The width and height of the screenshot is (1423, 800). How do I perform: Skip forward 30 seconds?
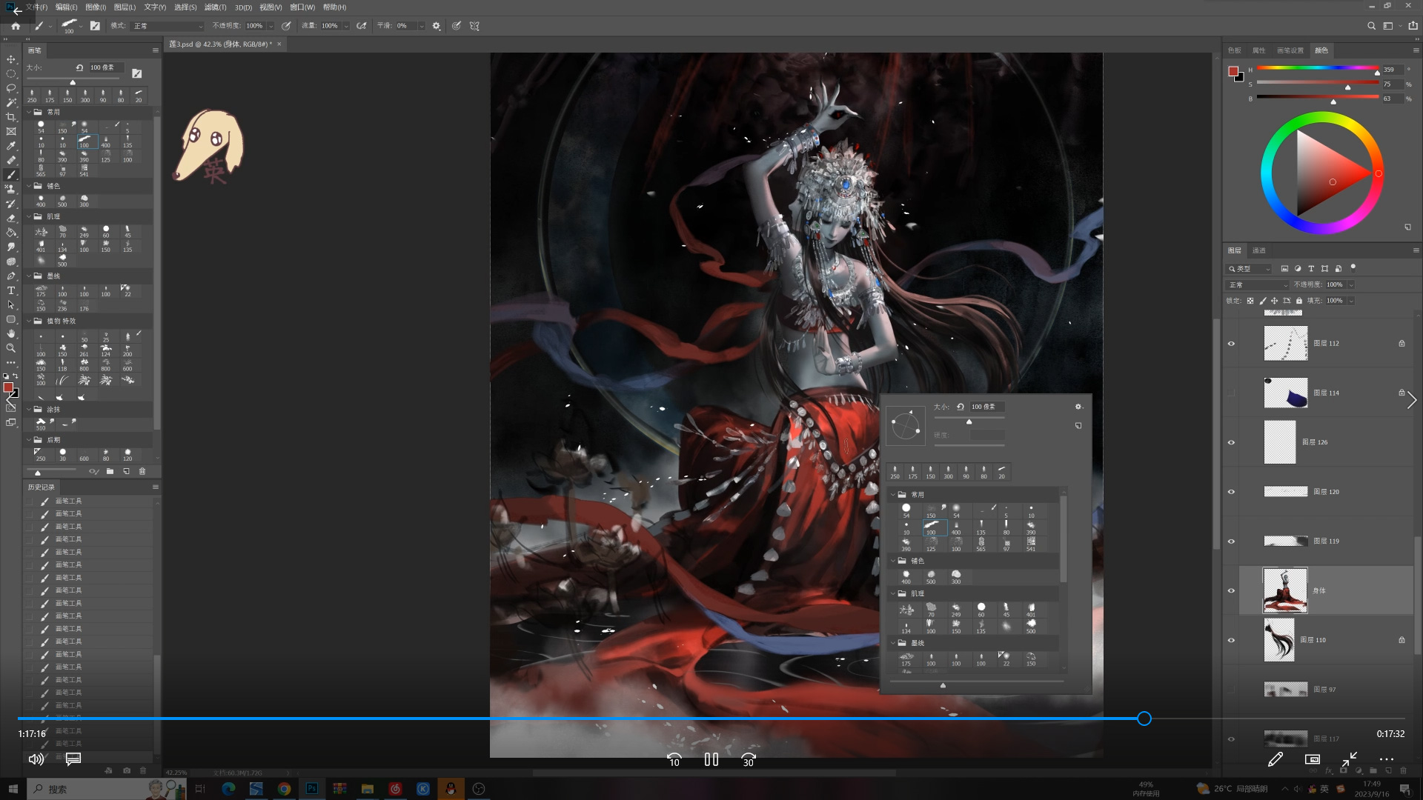749,760
